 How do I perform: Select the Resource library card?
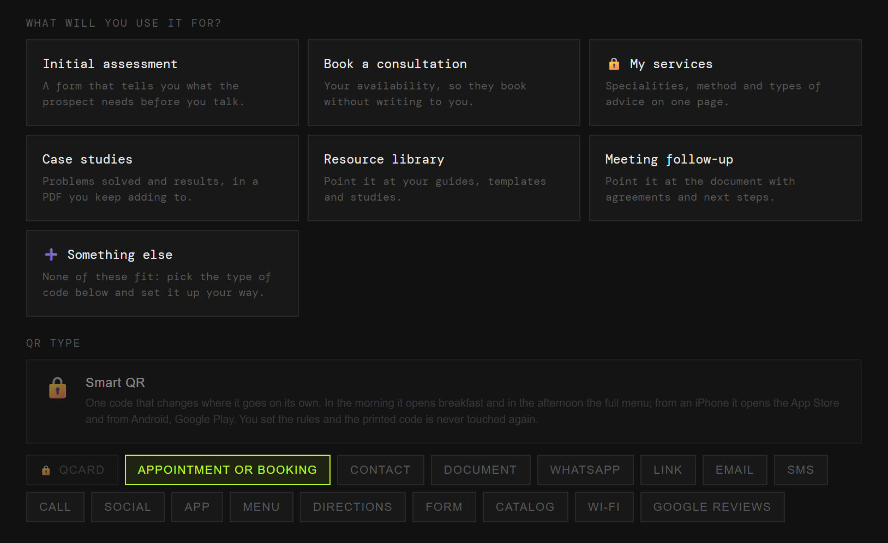point(444,178)
